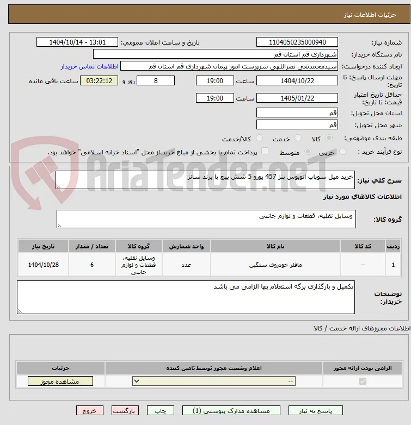Click the quantity cell showing 6
This screenshot has height=425, width=411.
(92, 265)
